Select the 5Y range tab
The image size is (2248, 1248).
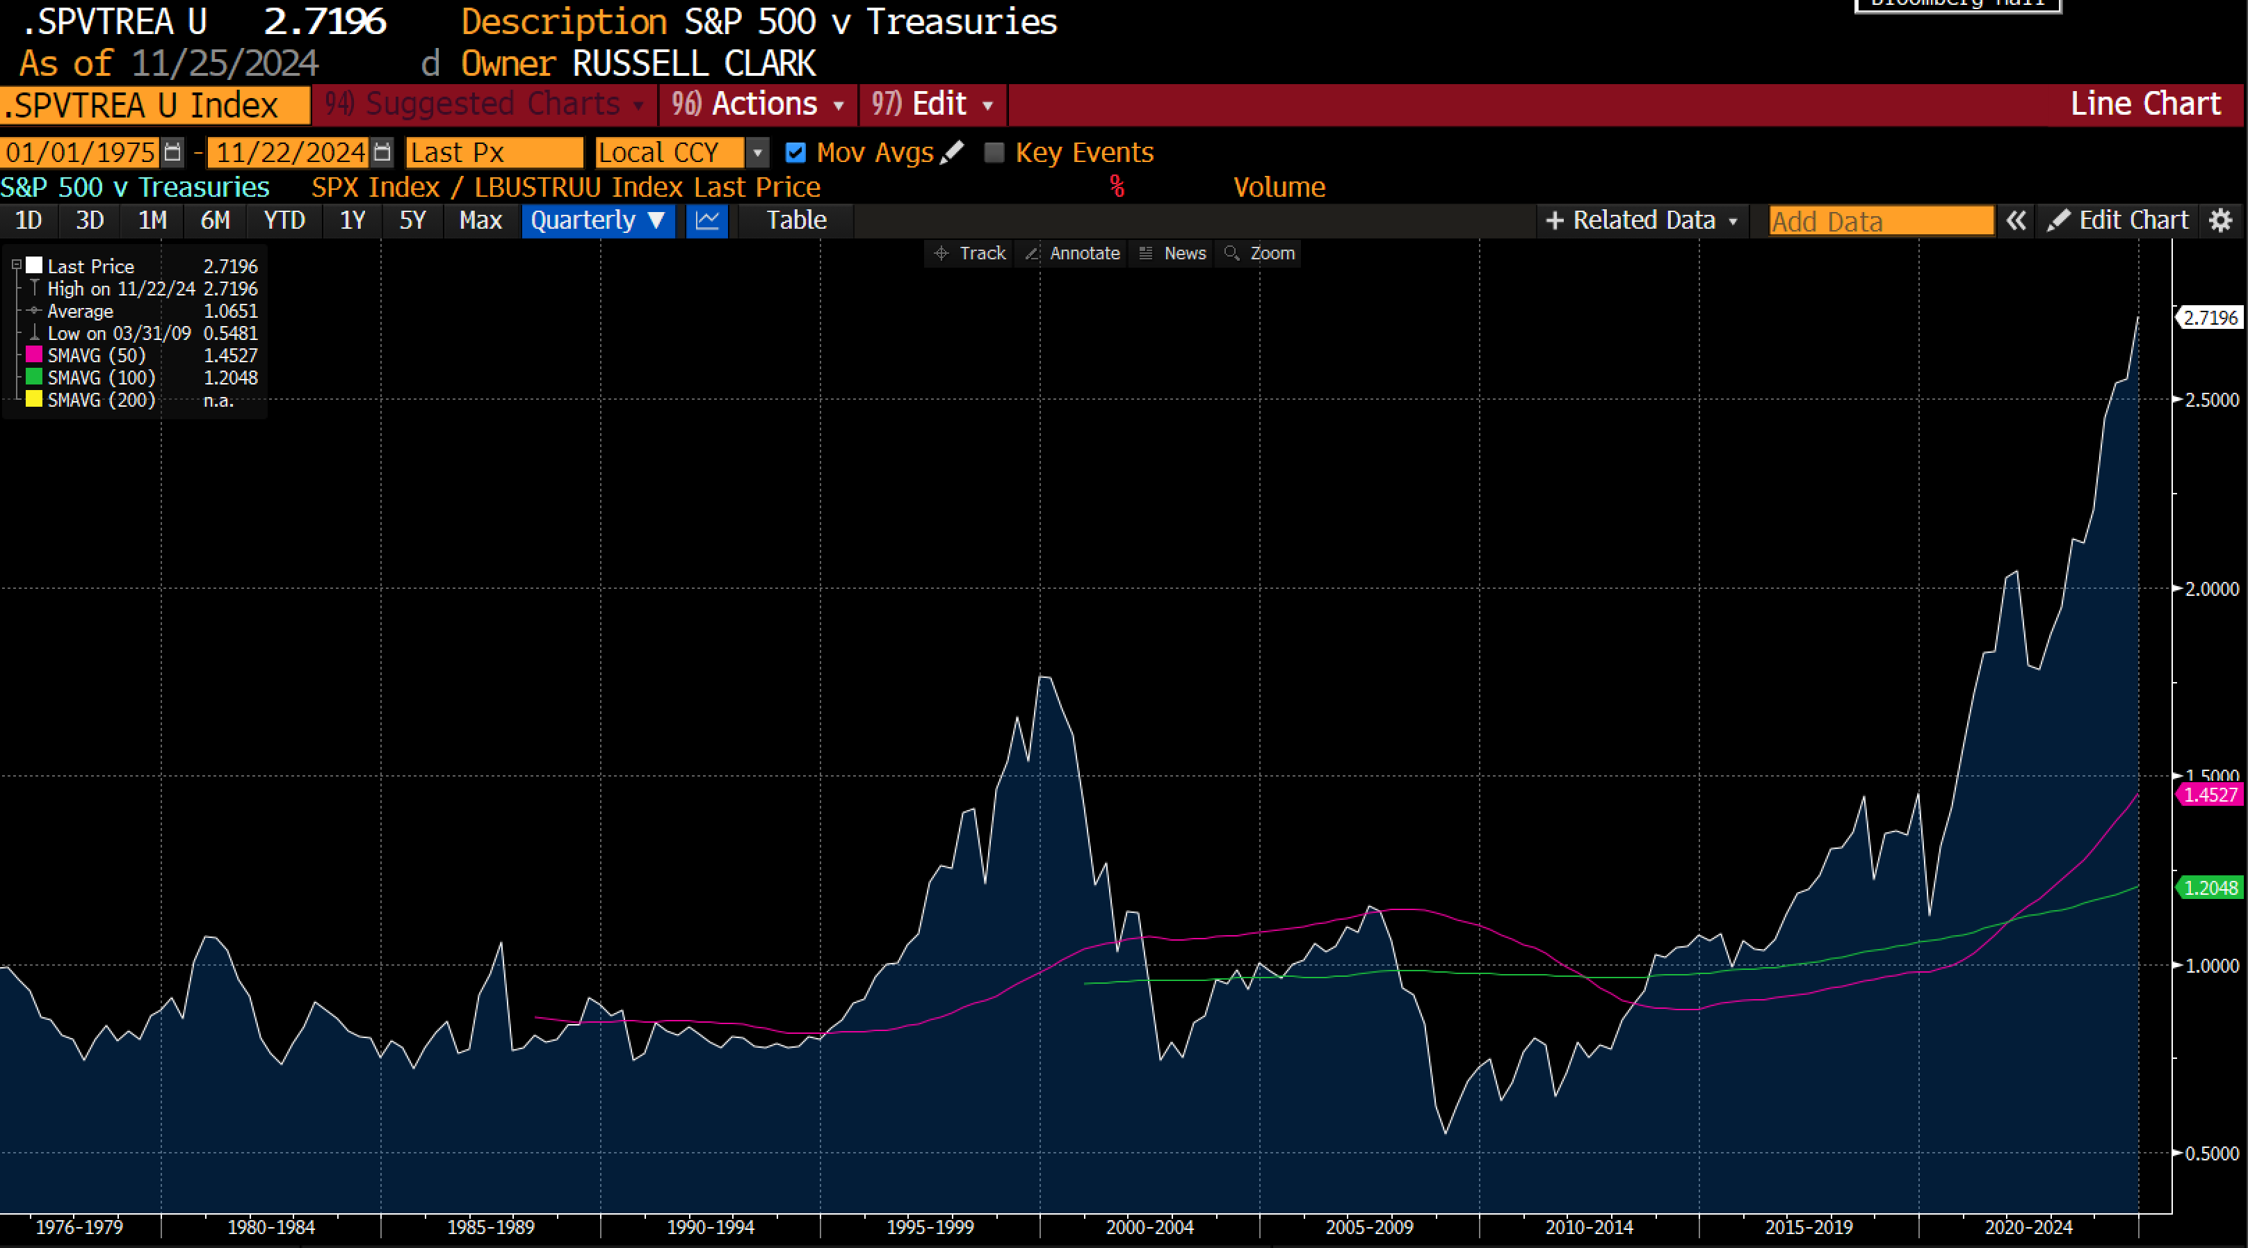413,221
